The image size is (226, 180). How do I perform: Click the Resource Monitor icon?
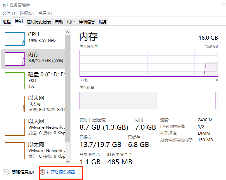point(42,172)
